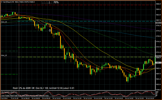
Task: Click the 9631.4 price scale label
Action: coord(159,79)
